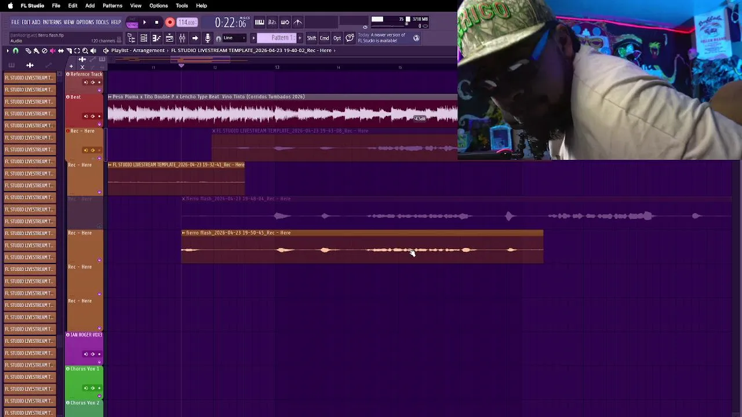Toggle Chorus Vox 2 track enable dot
The image size is (742, 417).
[x=68, y=403]
